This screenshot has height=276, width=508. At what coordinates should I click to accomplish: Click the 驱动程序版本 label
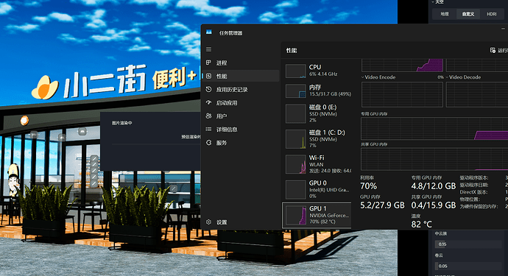[x=474, y=178]
